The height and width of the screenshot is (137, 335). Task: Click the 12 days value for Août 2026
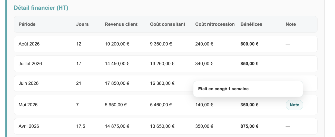79,44
